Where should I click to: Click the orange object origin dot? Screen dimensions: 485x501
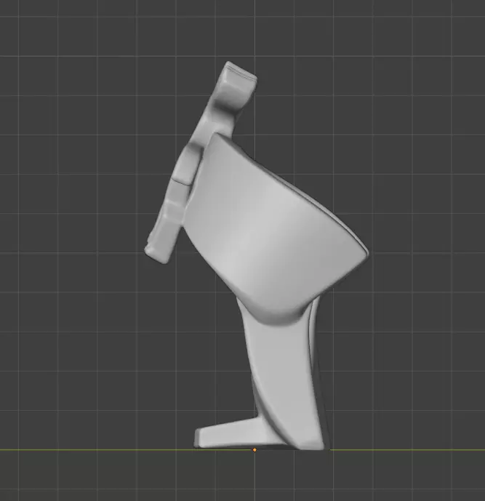254,450
